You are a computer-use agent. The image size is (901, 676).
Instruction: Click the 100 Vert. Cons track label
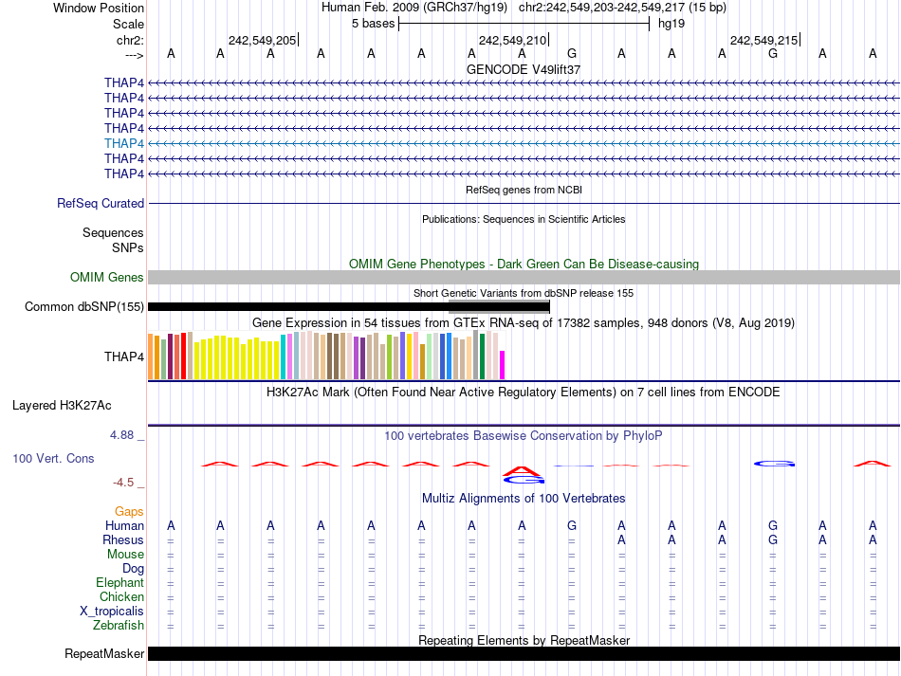(53, 458)
